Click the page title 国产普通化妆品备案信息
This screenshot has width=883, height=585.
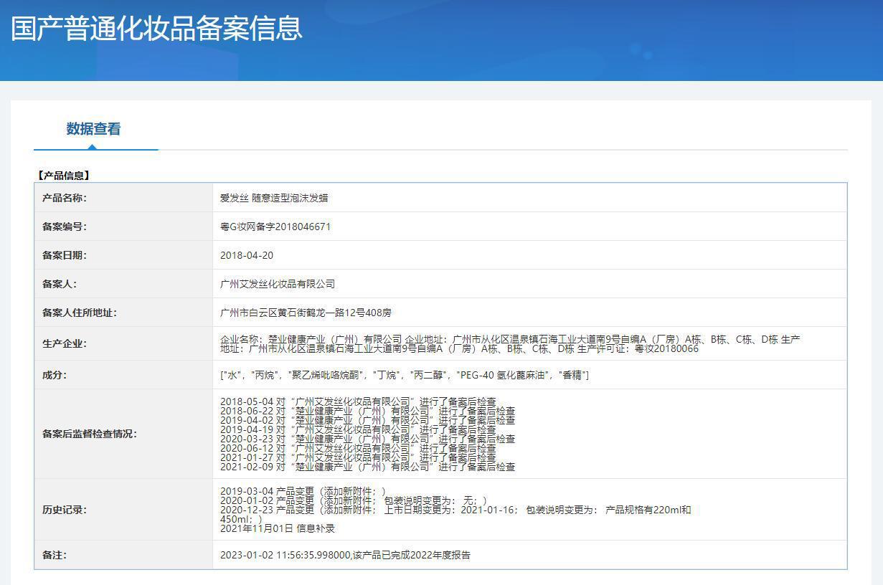[x=156, y=29]
